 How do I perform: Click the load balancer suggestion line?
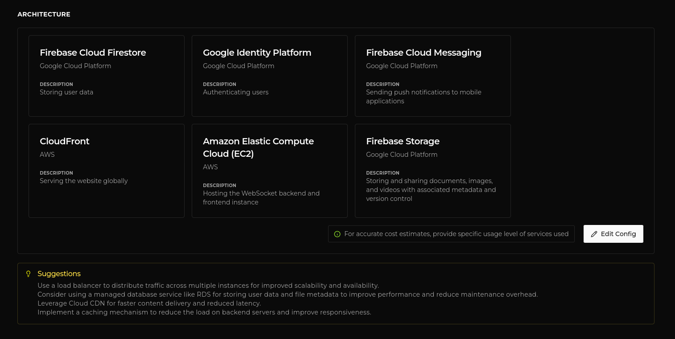click(208, 286)
